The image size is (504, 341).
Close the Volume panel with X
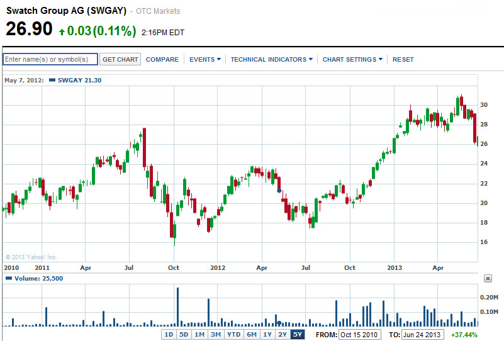(x=488, y=278)
